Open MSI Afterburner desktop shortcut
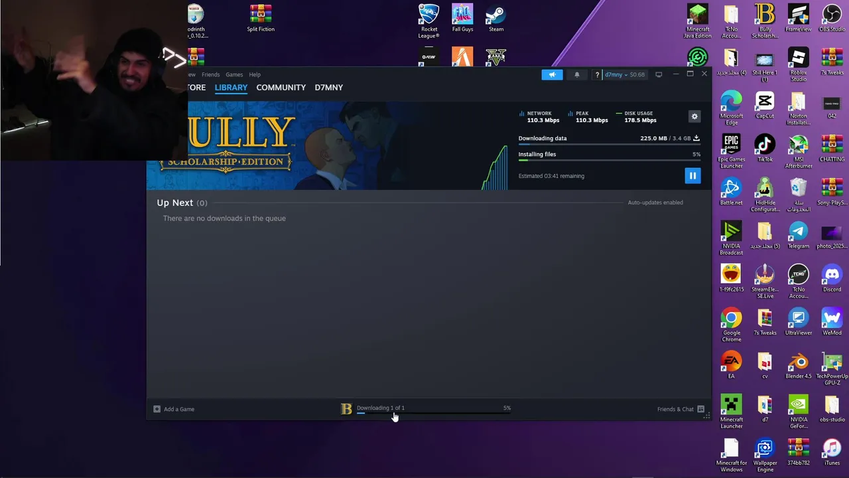The image size is (849, 478). coord(799,151)
